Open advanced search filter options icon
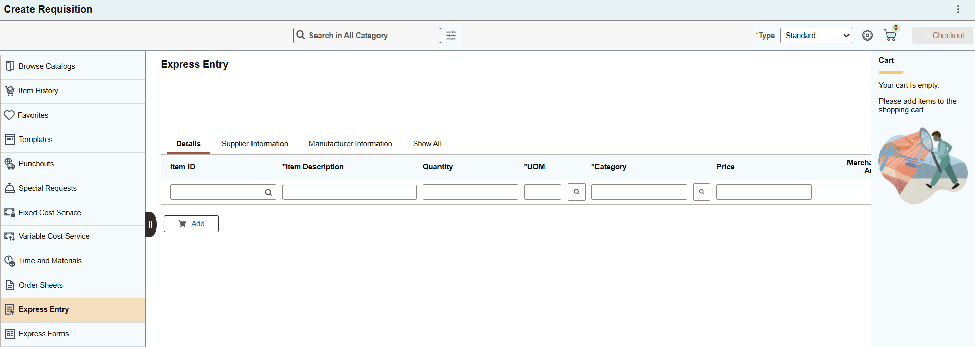This screenshot has height=347, width=975. [x=451, y=36]
